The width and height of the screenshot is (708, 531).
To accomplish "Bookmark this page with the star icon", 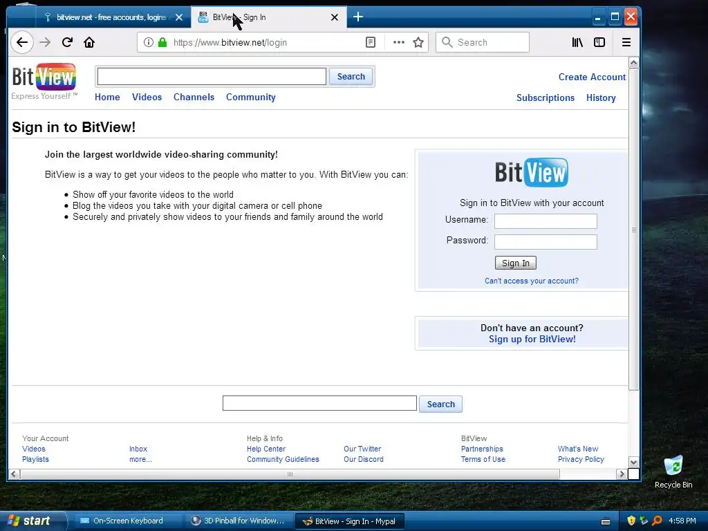I will coord(418,42).
